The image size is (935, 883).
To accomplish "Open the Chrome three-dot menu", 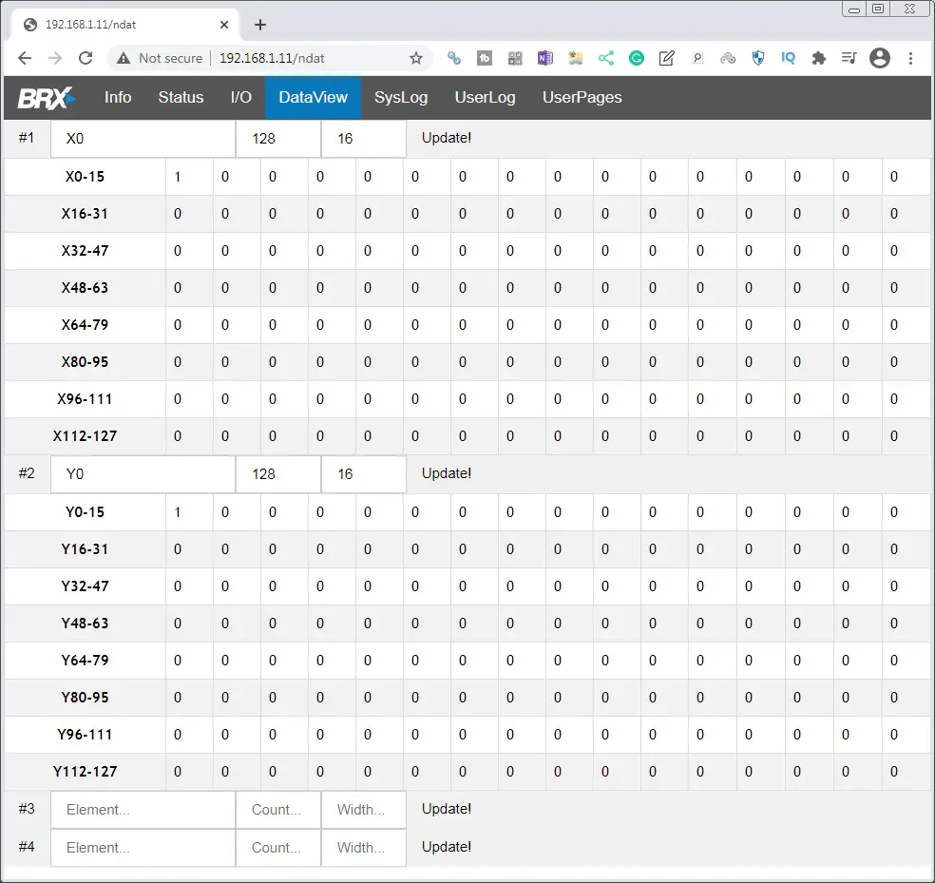I will pos(910,58).
